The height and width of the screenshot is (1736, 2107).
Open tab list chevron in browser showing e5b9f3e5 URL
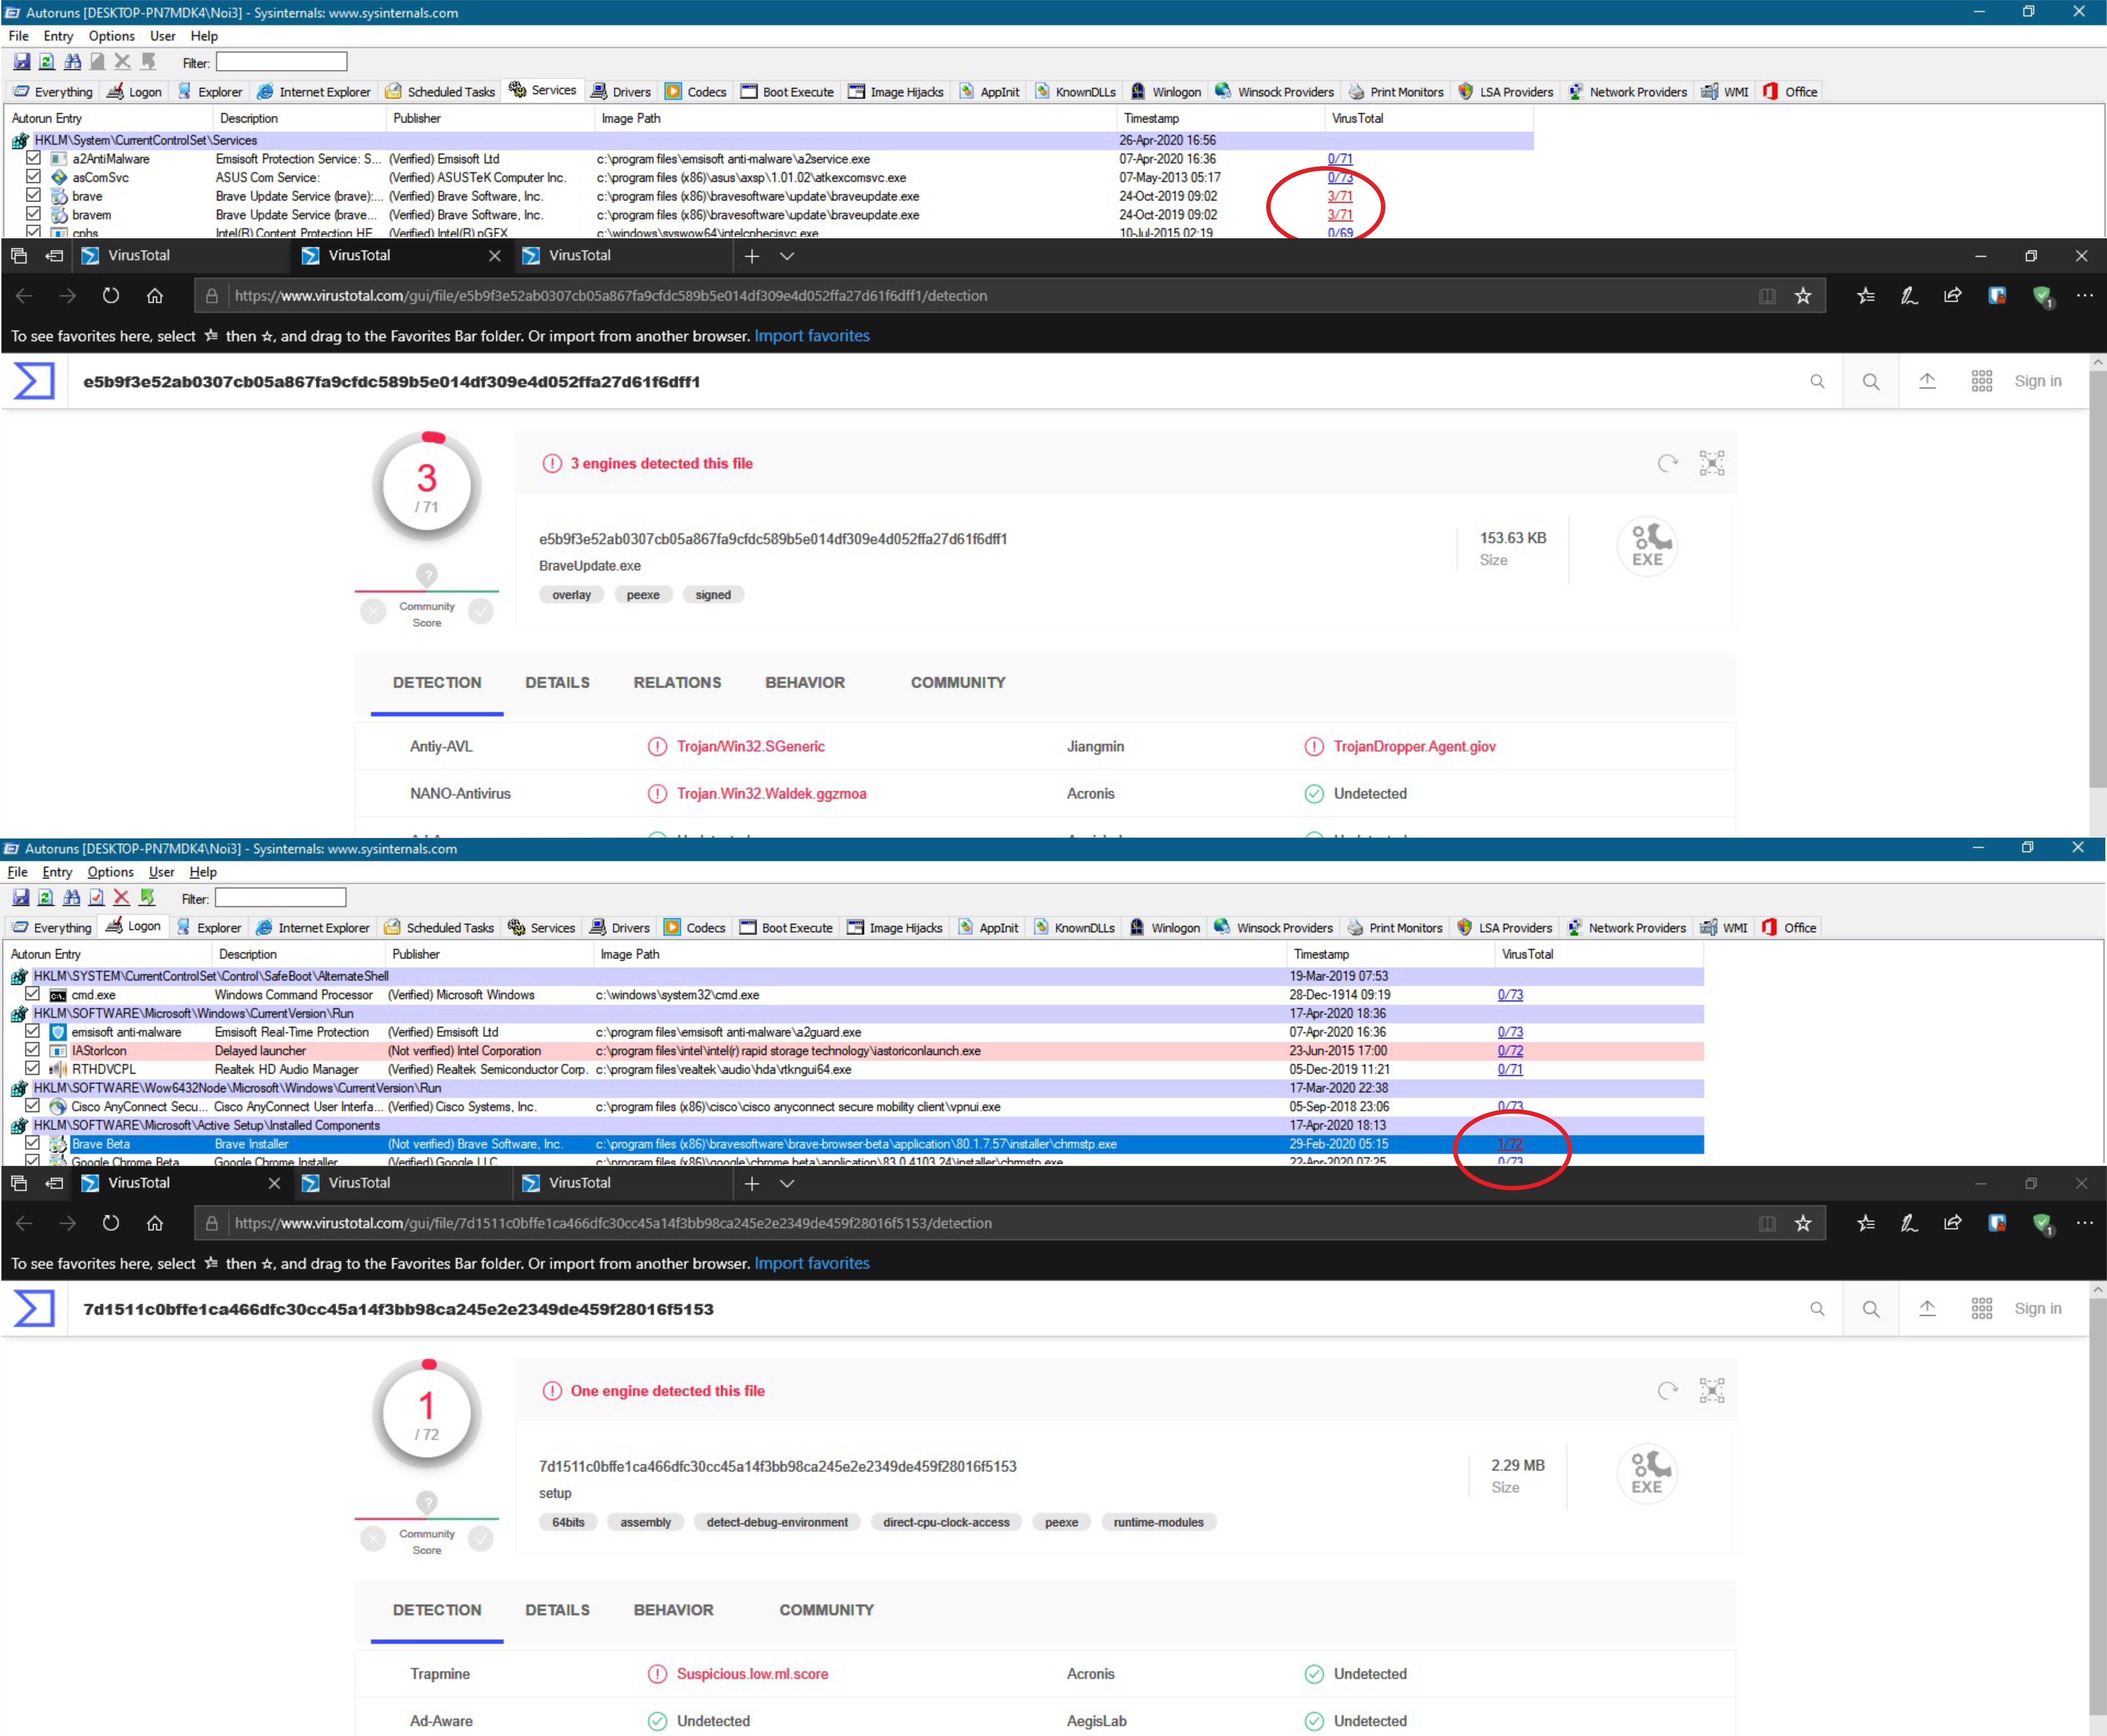787,256
